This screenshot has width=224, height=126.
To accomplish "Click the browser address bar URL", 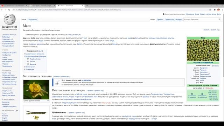I will (x=69, y=10).
